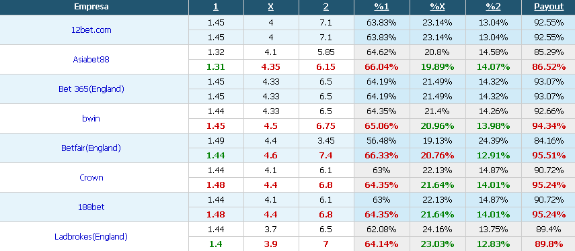575x251 pixels.
Task: Sort by the %2 column header
Action: [x=493, y=7]
